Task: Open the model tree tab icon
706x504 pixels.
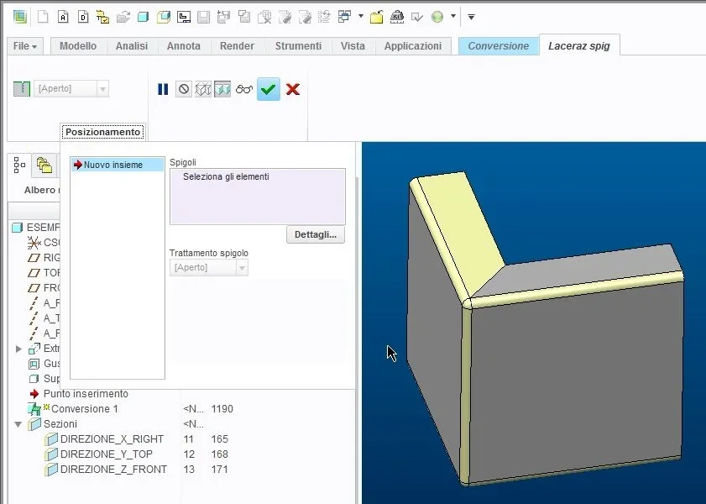Action: pyautogui.click(x=19, y=165)
